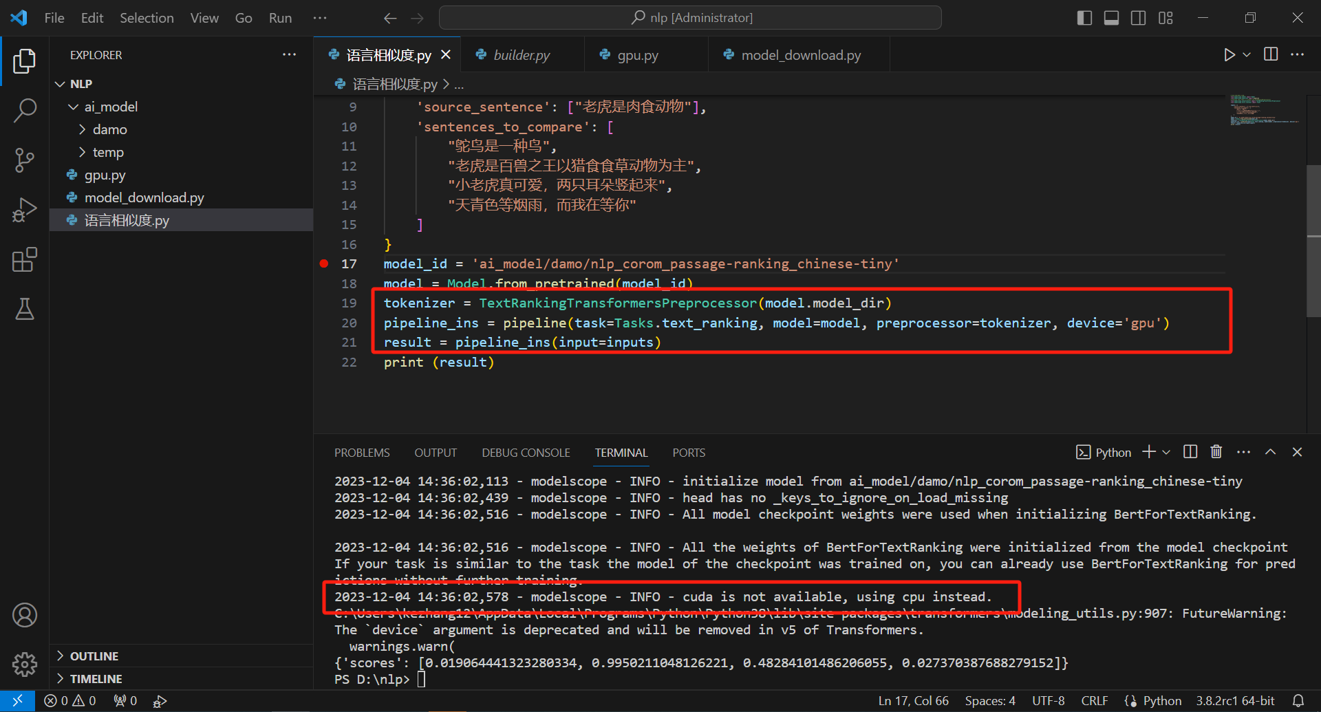
Task: Switch to the OUTPUT panel tab
Action: 436,453
